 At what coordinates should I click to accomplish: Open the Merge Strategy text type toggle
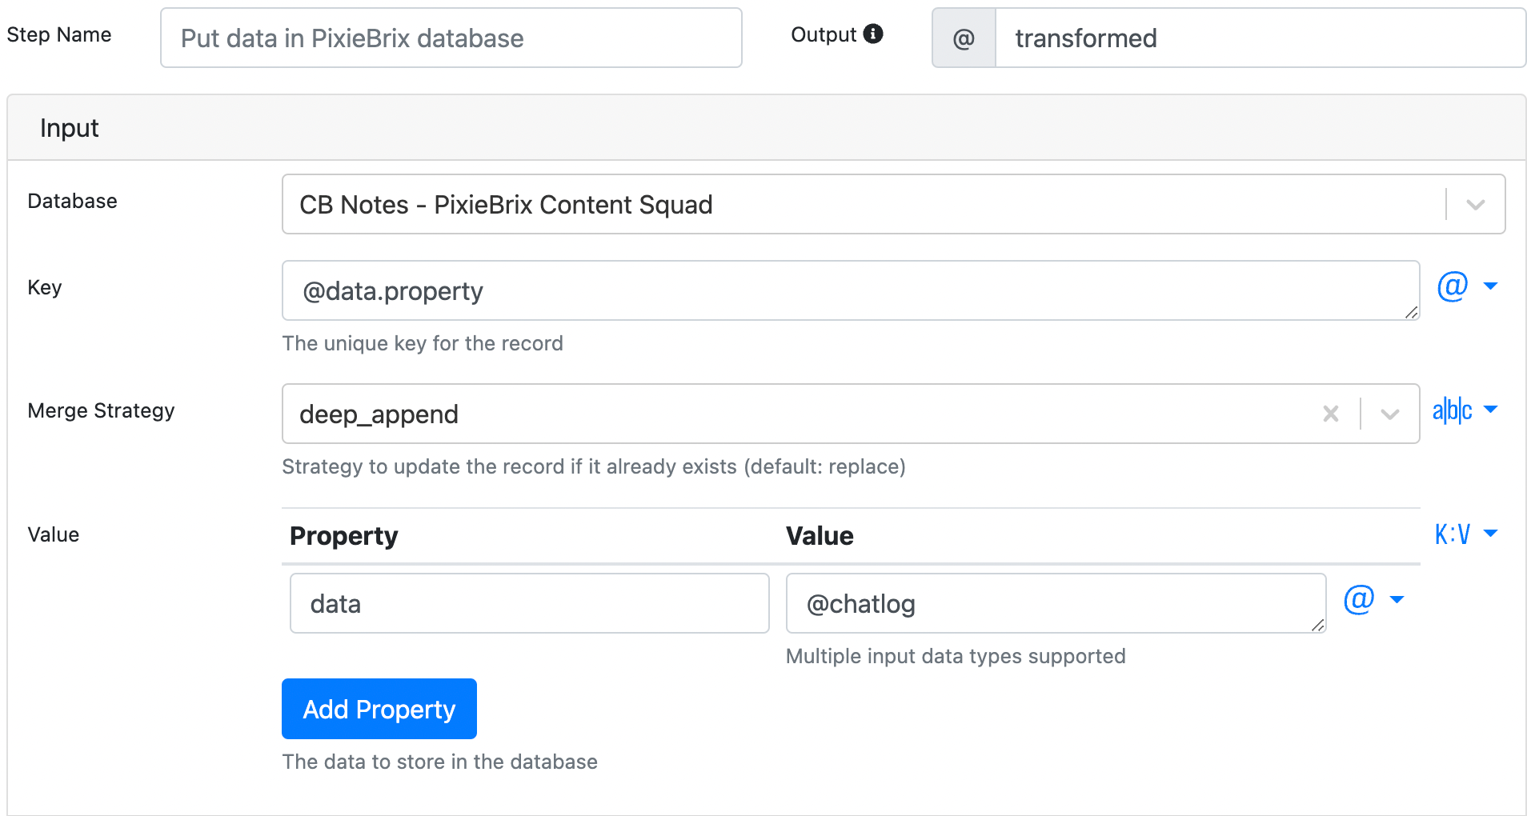pos(1465,410)
